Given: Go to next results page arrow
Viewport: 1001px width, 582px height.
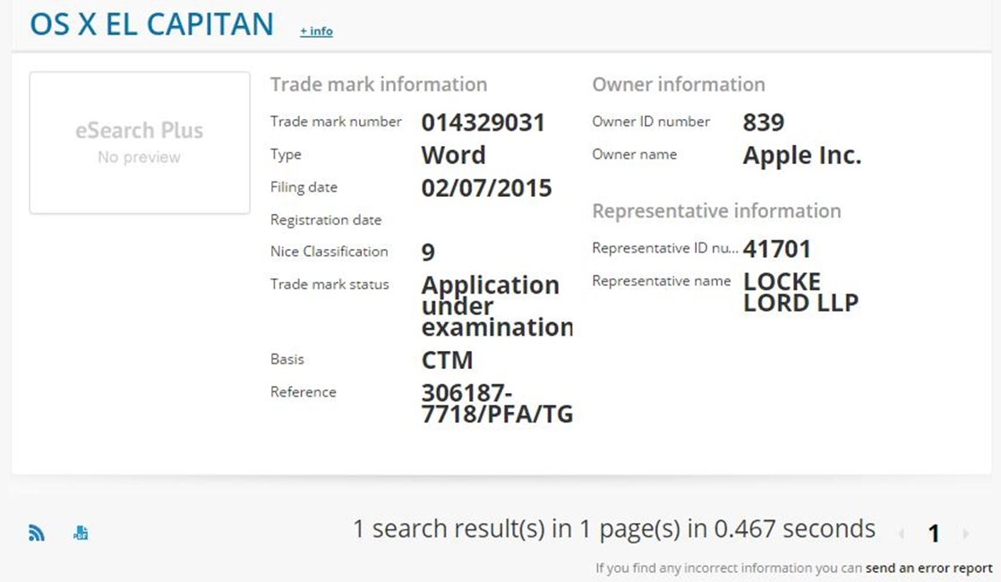Looking at the screenshot, I should (x=966, y=534).
